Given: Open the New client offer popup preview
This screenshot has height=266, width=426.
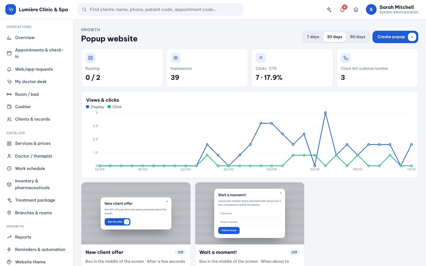Looking at the screenshot, I should [136, 213].
